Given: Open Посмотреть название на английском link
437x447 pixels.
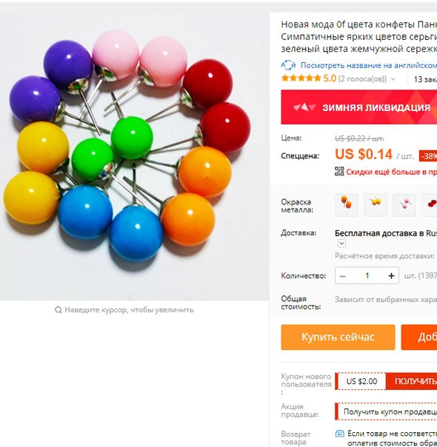Looking at the screenshot, I should [x=369, y=66].
